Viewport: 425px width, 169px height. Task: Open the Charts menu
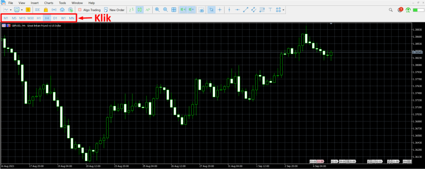pos(49,3)
